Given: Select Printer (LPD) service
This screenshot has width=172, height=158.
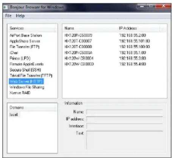Looking at the screenshot, I should [20, 58].
